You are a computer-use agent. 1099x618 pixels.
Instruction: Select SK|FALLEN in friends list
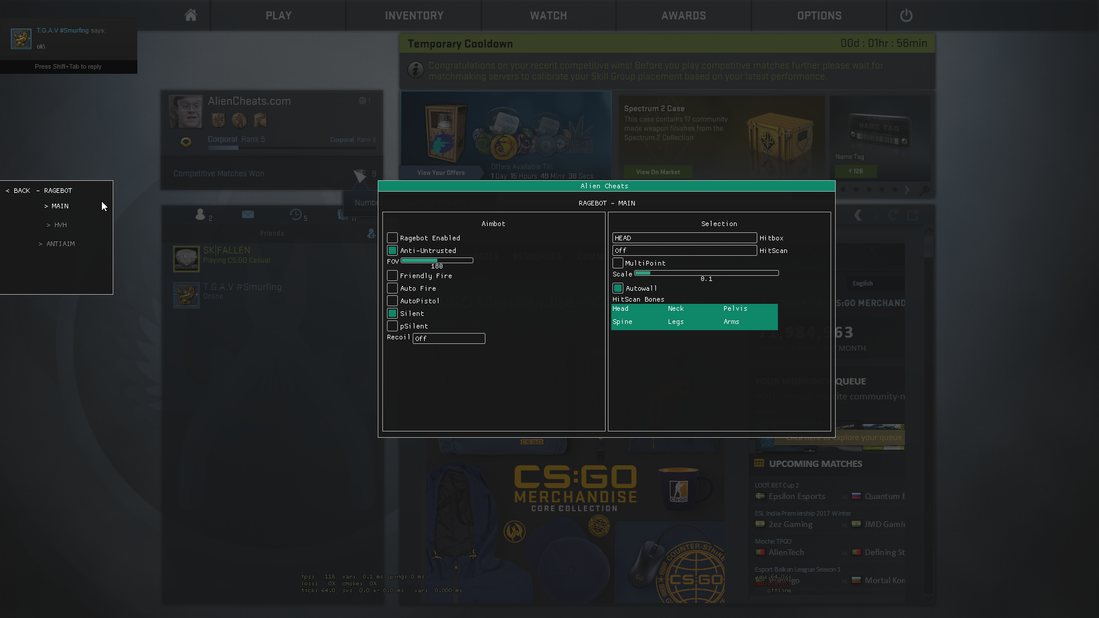(227, 251)
